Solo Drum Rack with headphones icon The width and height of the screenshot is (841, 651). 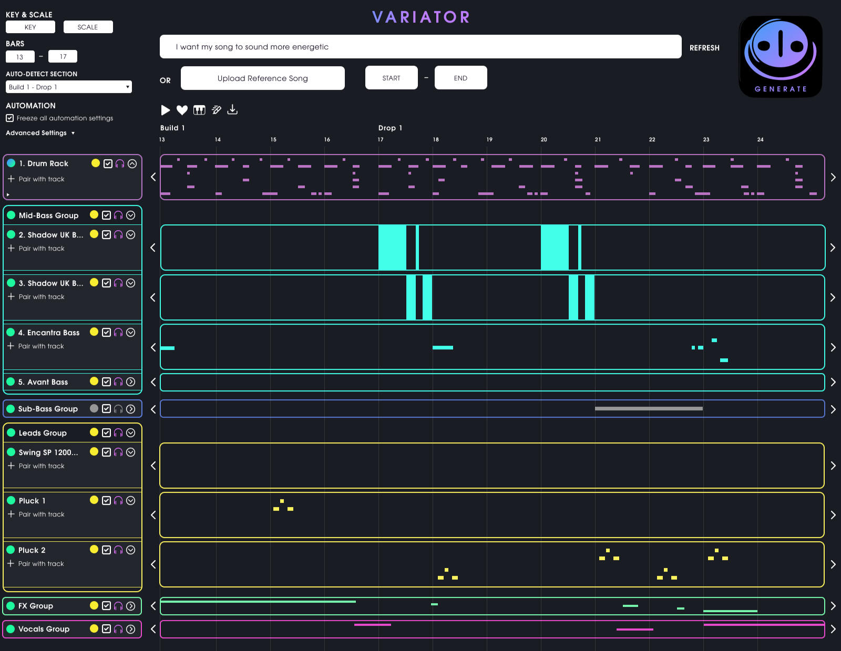[120, 163]
